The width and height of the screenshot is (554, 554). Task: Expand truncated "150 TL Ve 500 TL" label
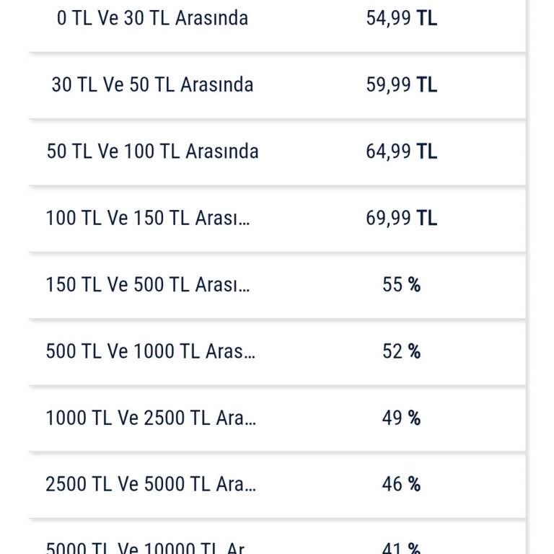tap(148, 284)
